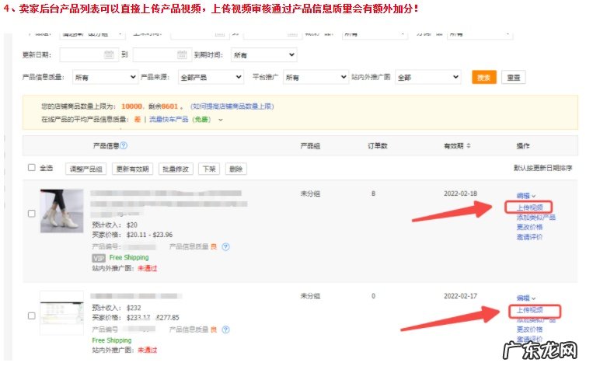This screenshot has height=373, width=607.
Task: Click date 2022-02-17
Action: (x=460, y=296)
